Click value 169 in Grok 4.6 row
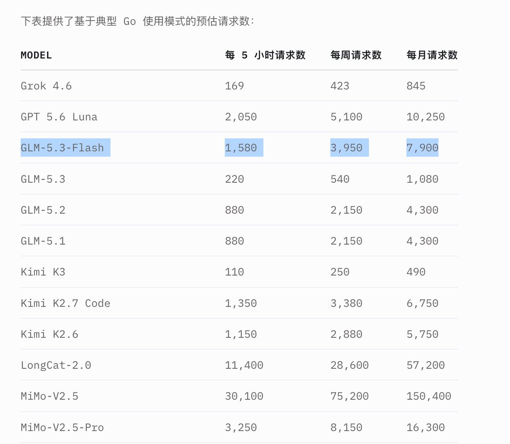 pyautogui.click(x=234, y=86)
